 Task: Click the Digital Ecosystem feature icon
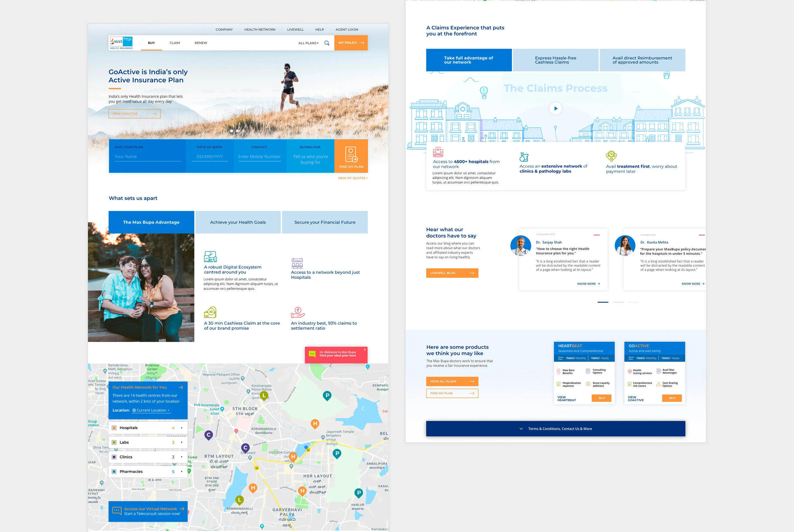pyautogui.click(x=210, y=257)
